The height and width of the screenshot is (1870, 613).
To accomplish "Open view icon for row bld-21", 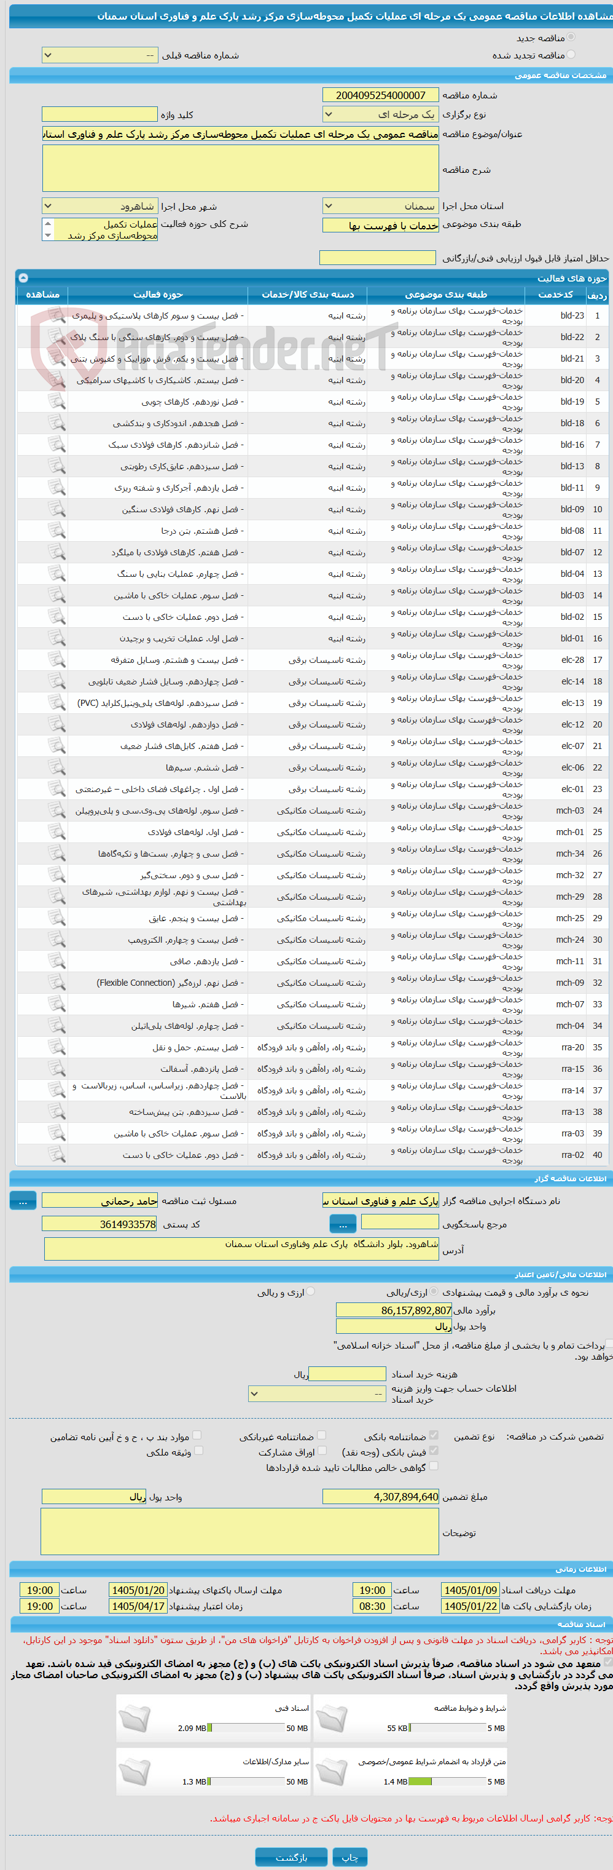I will coord(57,359).
